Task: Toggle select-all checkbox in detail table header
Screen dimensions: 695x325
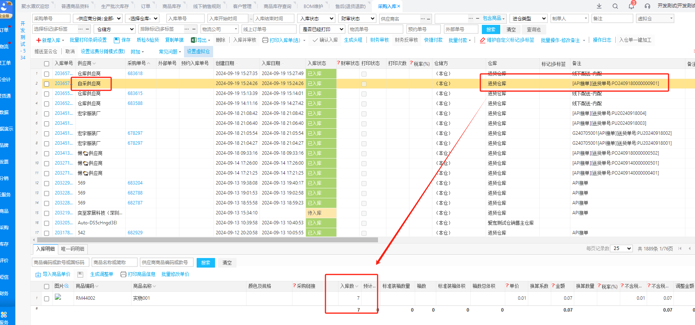Action: [x=46, y=286]
